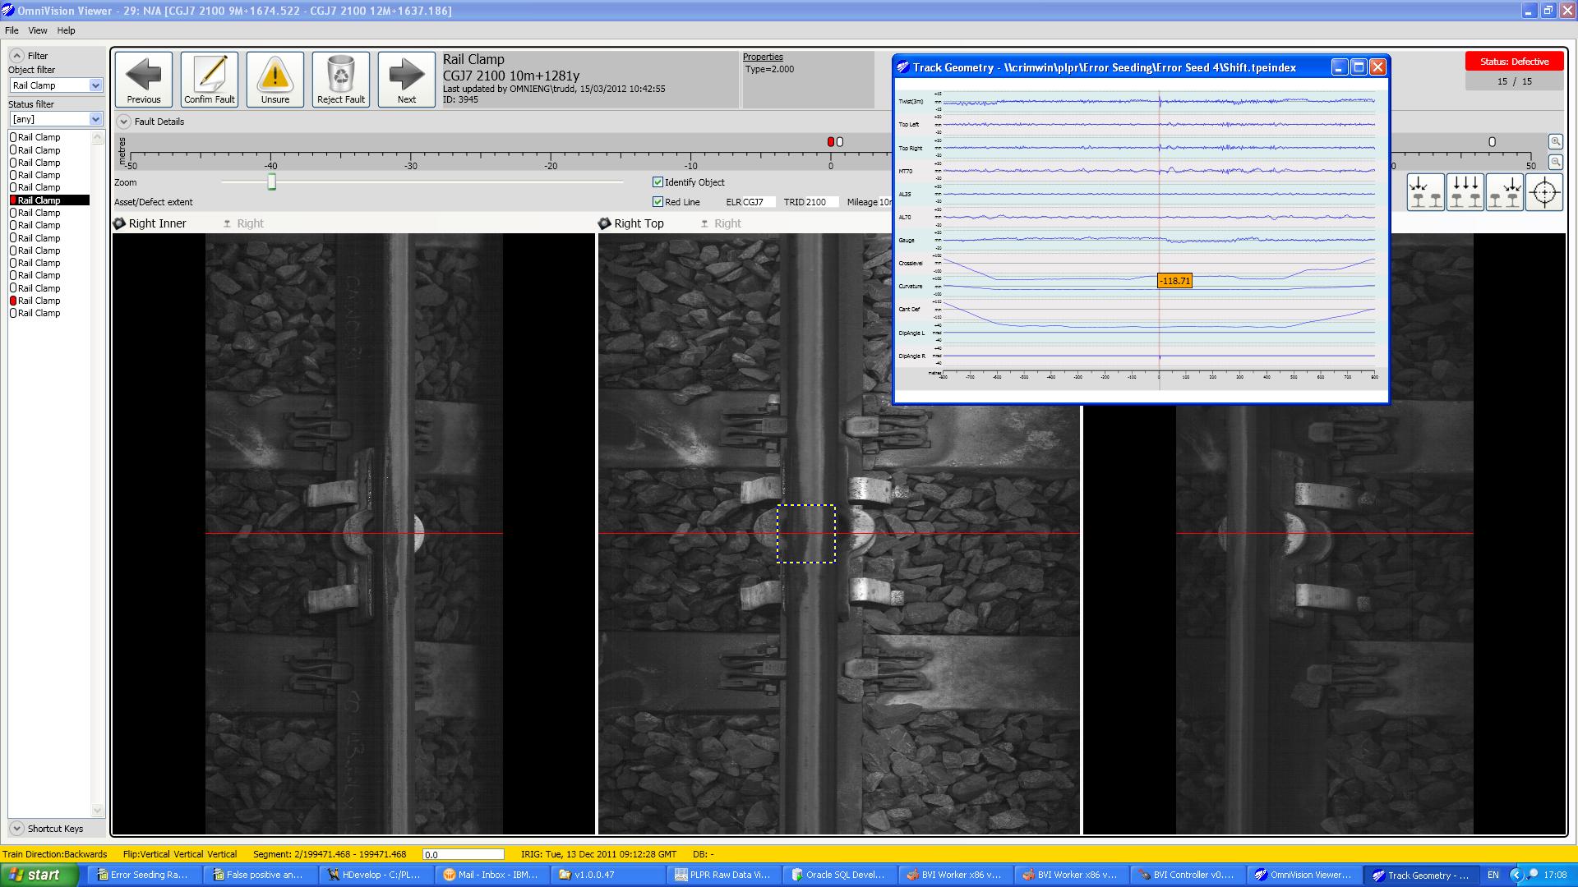Click the Zoom slider handle

pos(272,182)
